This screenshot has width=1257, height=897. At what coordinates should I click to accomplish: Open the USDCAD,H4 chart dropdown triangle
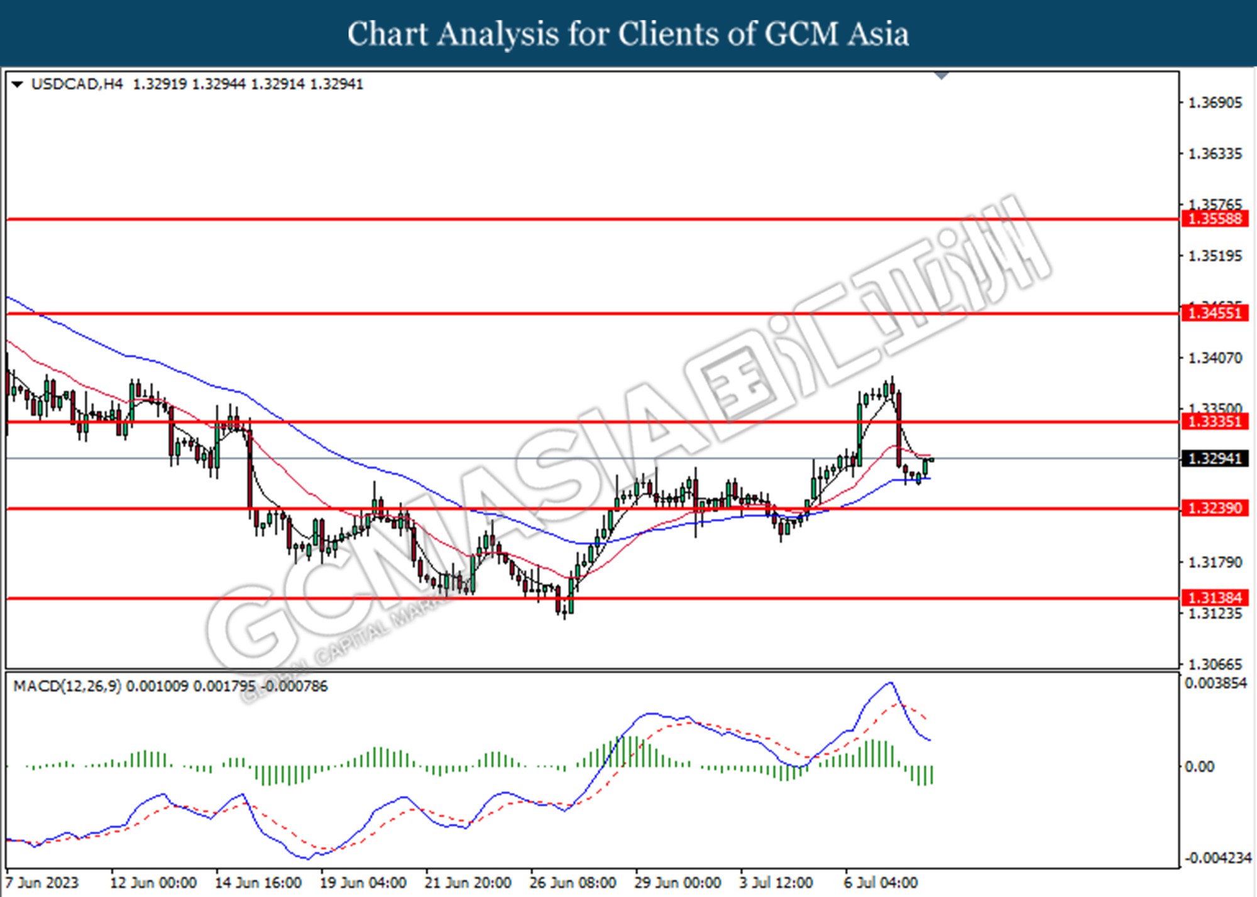point(17,84)
